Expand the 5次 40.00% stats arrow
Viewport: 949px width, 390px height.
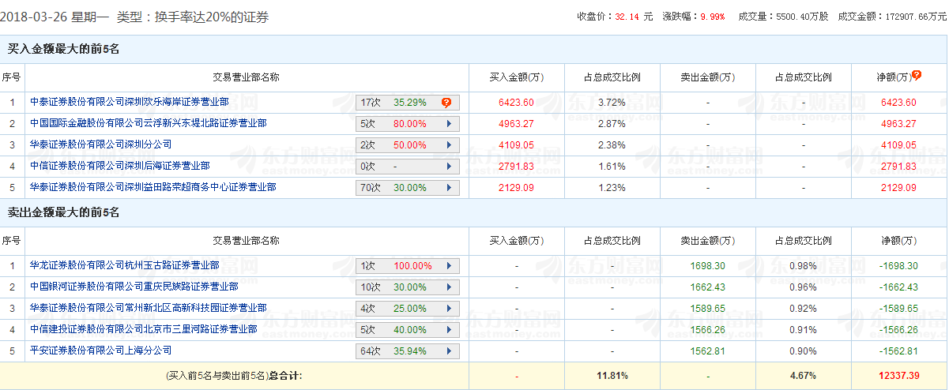point(449,330)
